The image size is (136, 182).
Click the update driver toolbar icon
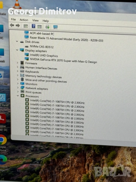(x=47, y=27)
